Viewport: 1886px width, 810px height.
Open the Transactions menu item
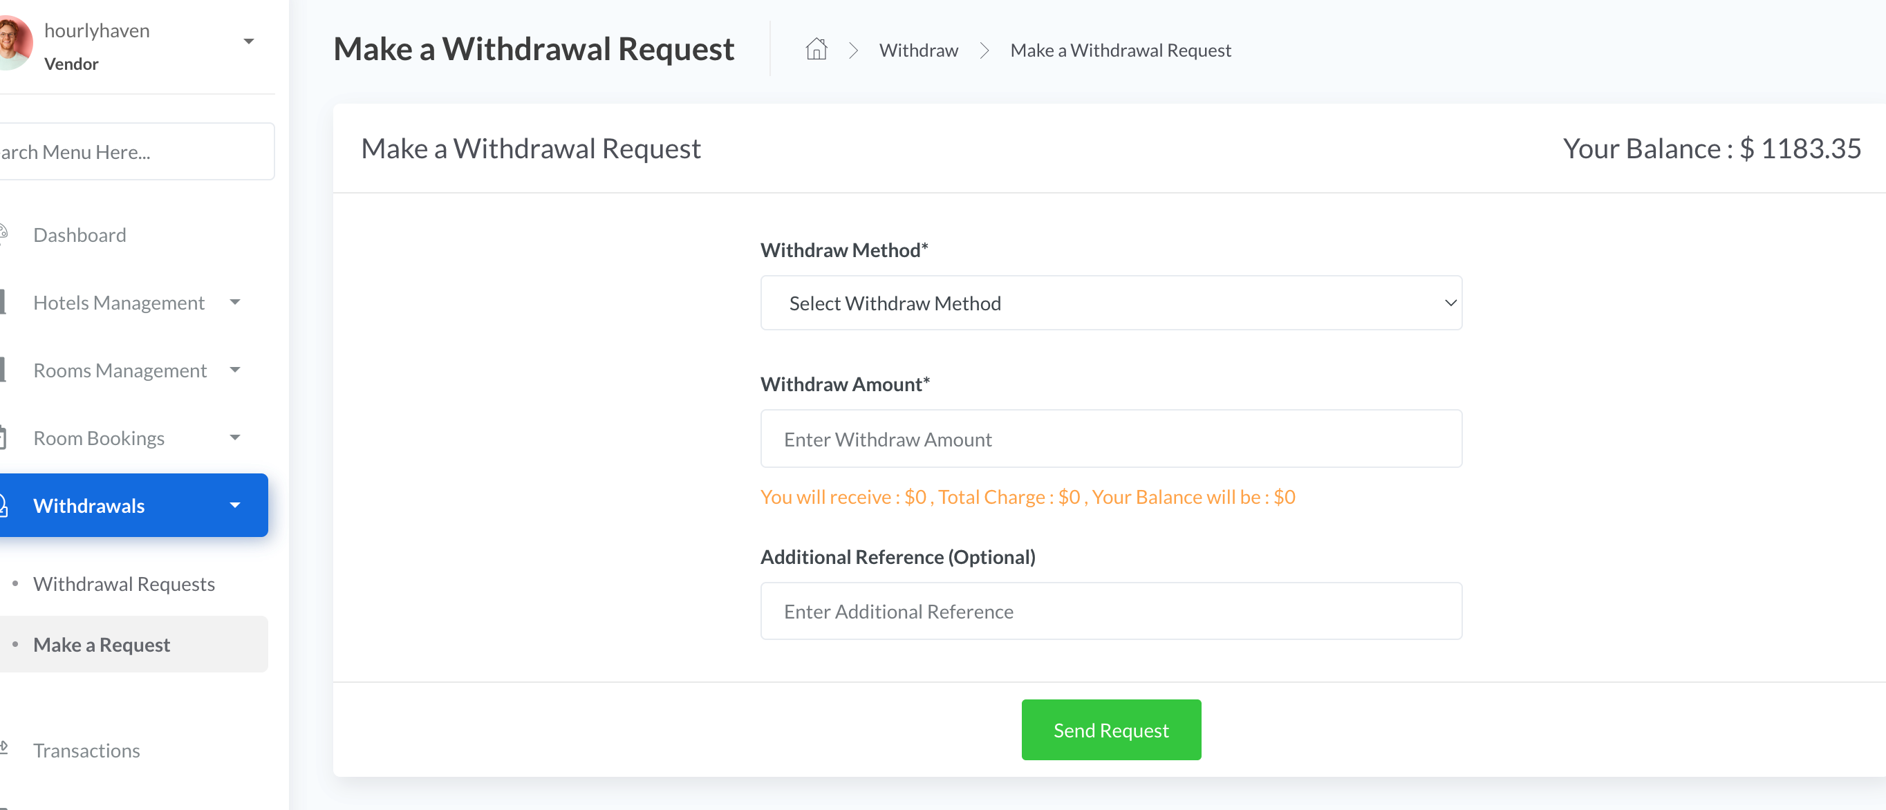[86, 750]
